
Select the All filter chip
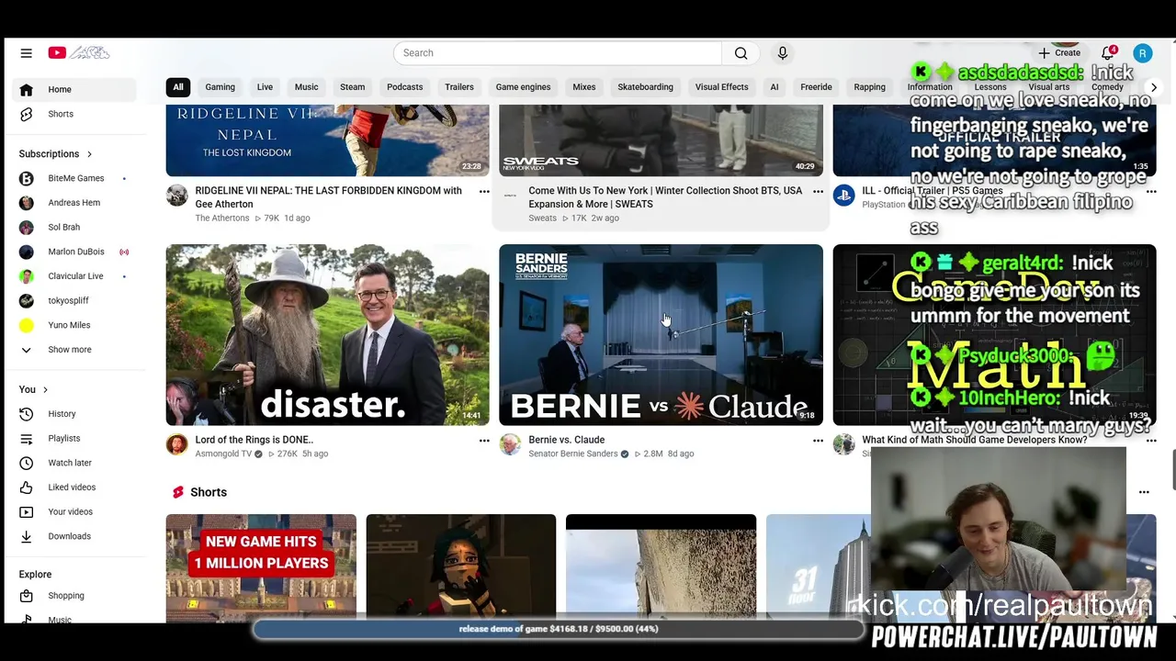[x=178, y=87]
